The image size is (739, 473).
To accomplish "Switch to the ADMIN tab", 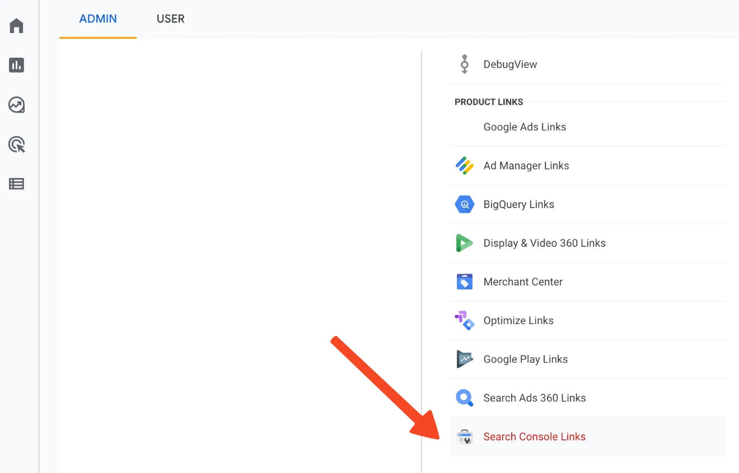I will tap(98, 19).
